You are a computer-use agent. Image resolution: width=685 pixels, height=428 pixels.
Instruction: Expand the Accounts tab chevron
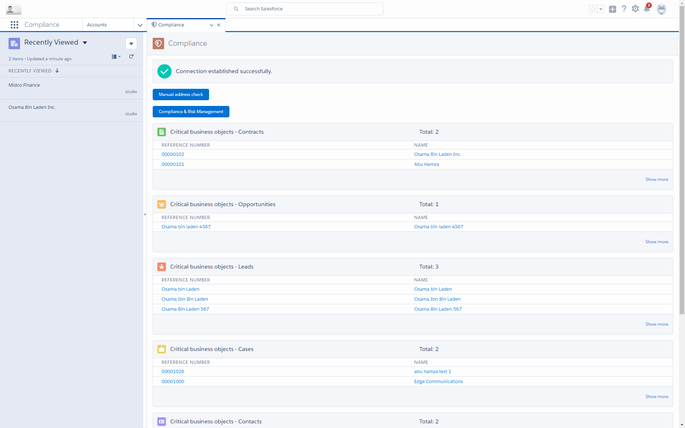[x=140, y=25]
